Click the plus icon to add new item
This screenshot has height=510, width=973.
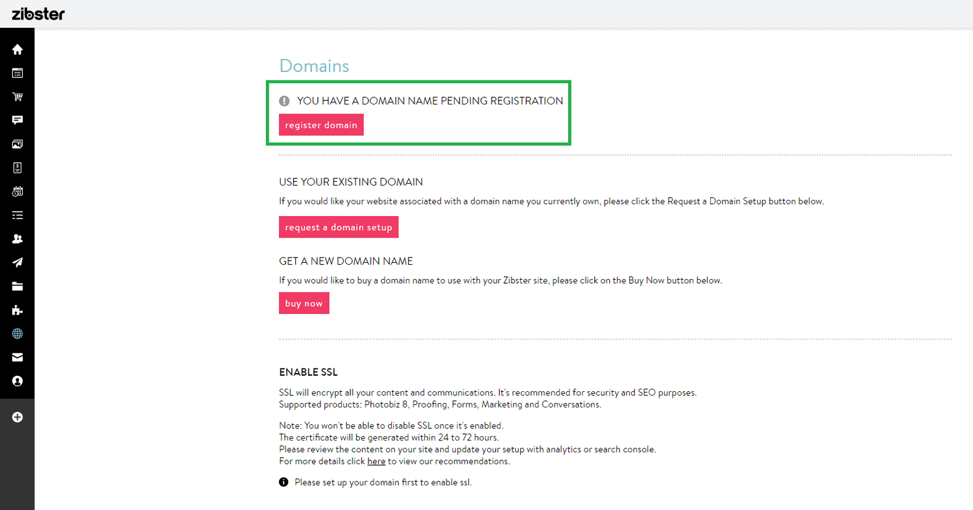(x=17, y=417)
